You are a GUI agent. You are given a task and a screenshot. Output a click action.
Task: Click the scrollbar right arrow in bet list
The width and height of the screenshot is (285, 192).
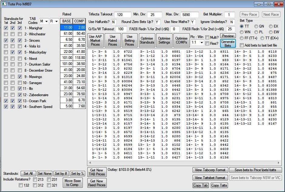279,163
